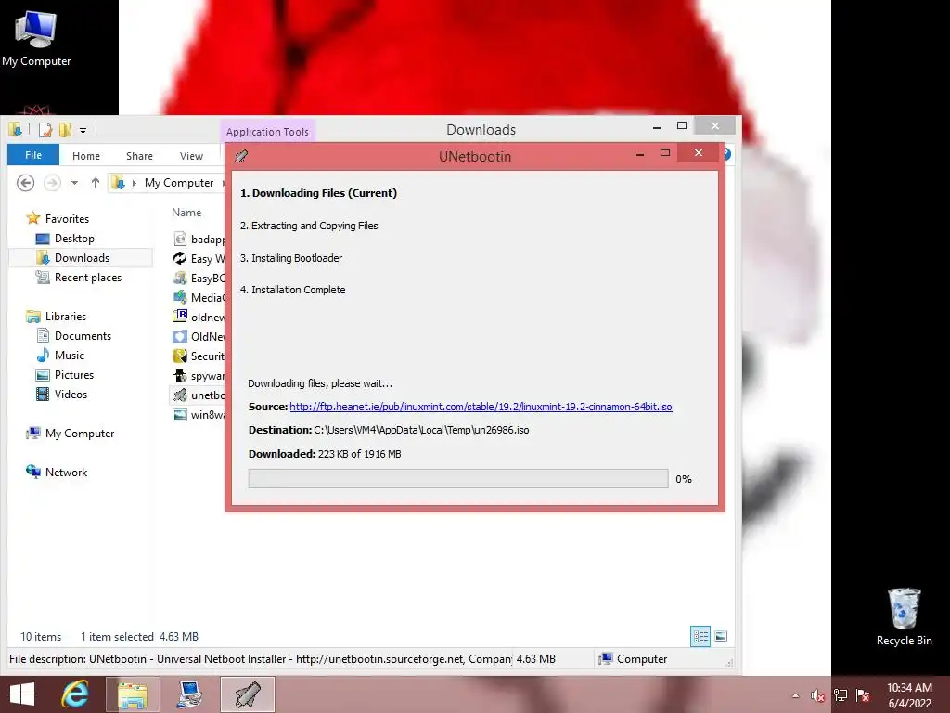Click Properties icon in quick access toolbar
This screenshot has height=713, width=950.
tap(45, 129)
